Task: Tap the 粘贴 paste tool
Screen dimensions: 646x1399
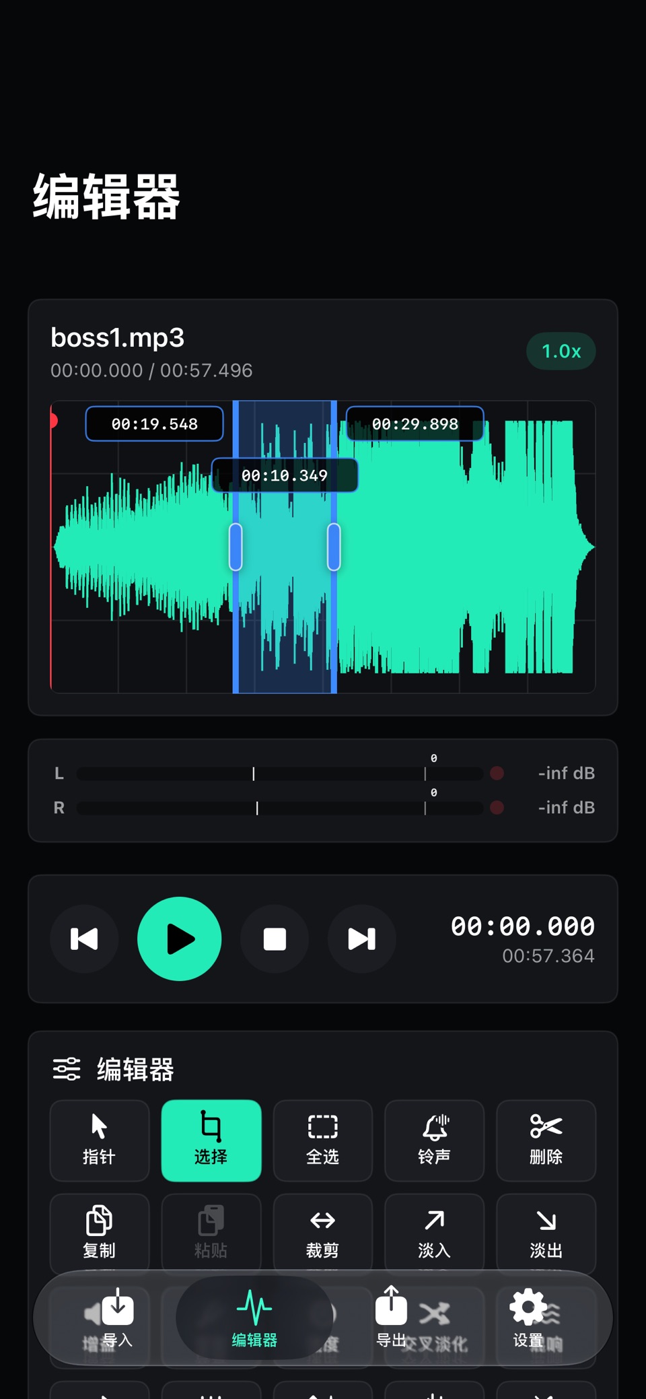Action: tap(211, 1233)
